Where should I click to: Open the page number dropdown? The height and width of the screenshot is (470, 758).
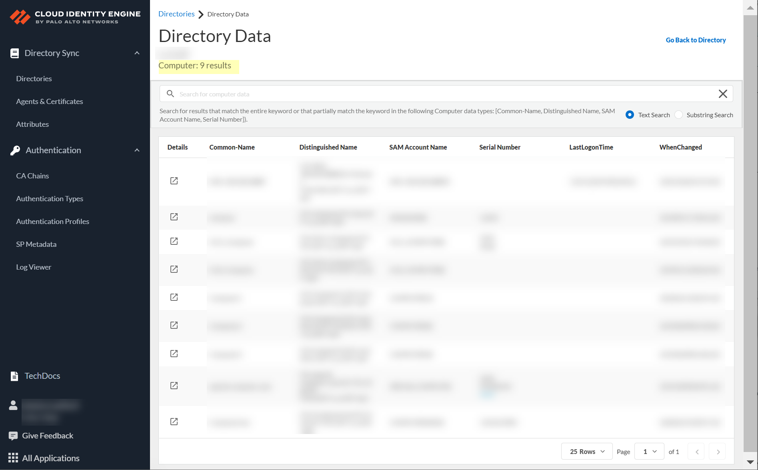point(649,452)
